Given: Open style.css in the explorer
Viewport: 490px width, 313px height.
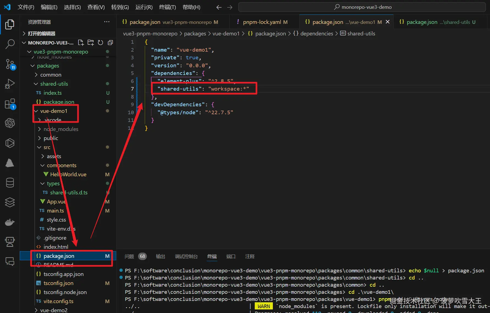Looking at the screenshot, I should 68,220.
